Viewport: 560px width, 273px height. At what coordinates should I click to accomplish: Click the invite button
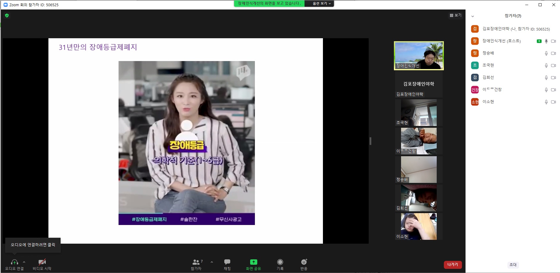[x=513, y=265]
